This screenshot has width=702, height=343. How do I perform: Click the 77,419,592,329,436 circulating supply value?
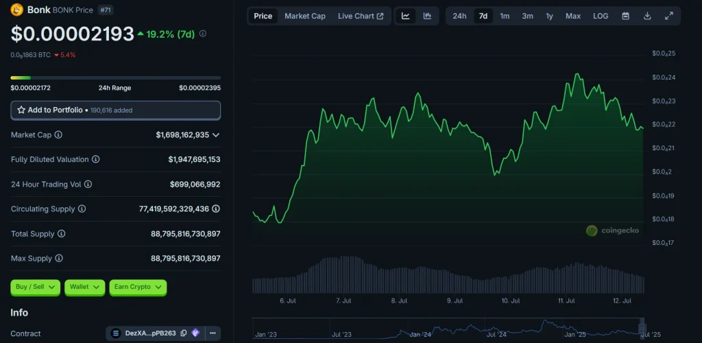pos(174,209)
